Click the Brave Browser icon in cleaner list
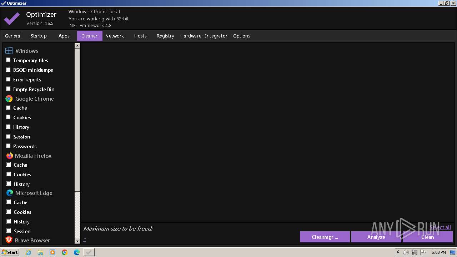Screen dimensions: 457x257 (x=9, y=240)
